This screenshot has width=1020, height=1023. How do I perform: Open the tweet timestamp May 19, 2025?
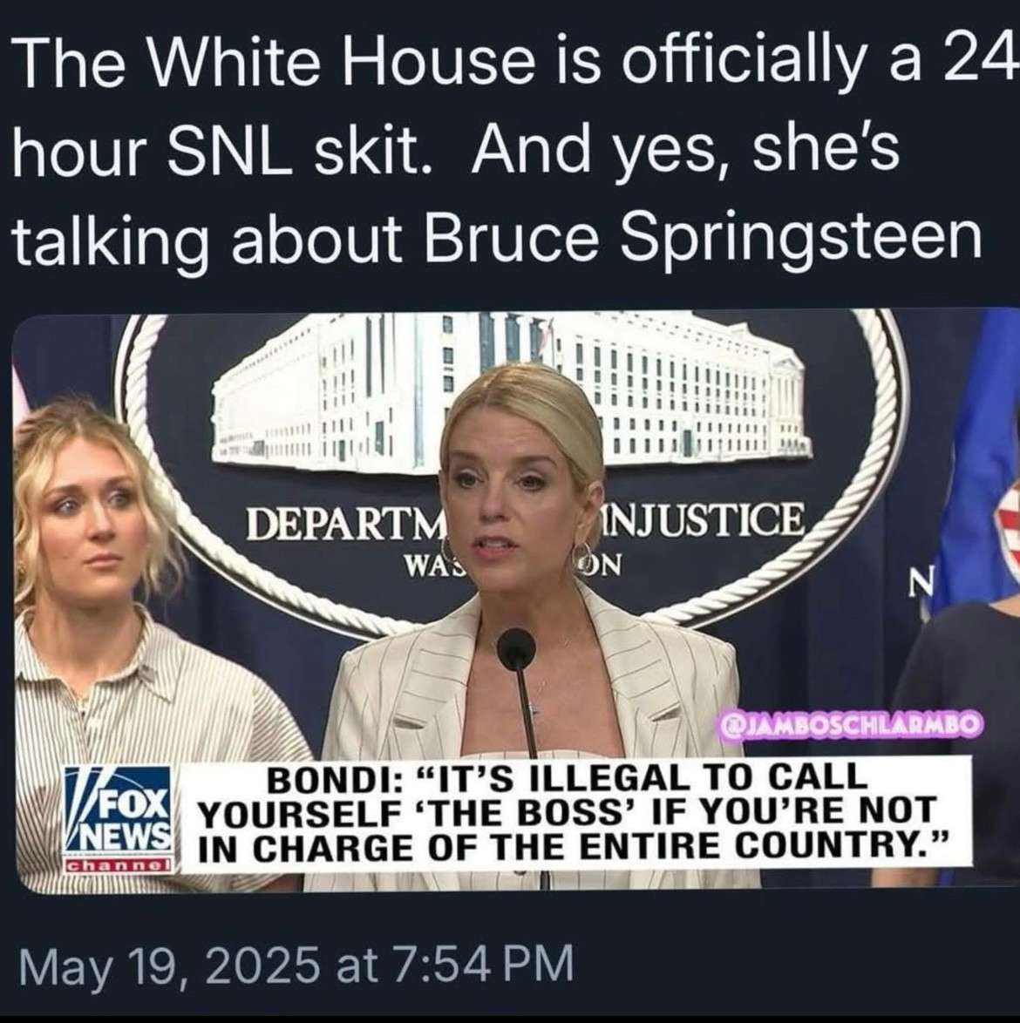coord(297,963)
